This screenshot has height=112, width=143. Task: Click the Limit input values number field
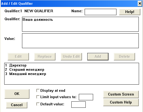click(x=86, y=97)
